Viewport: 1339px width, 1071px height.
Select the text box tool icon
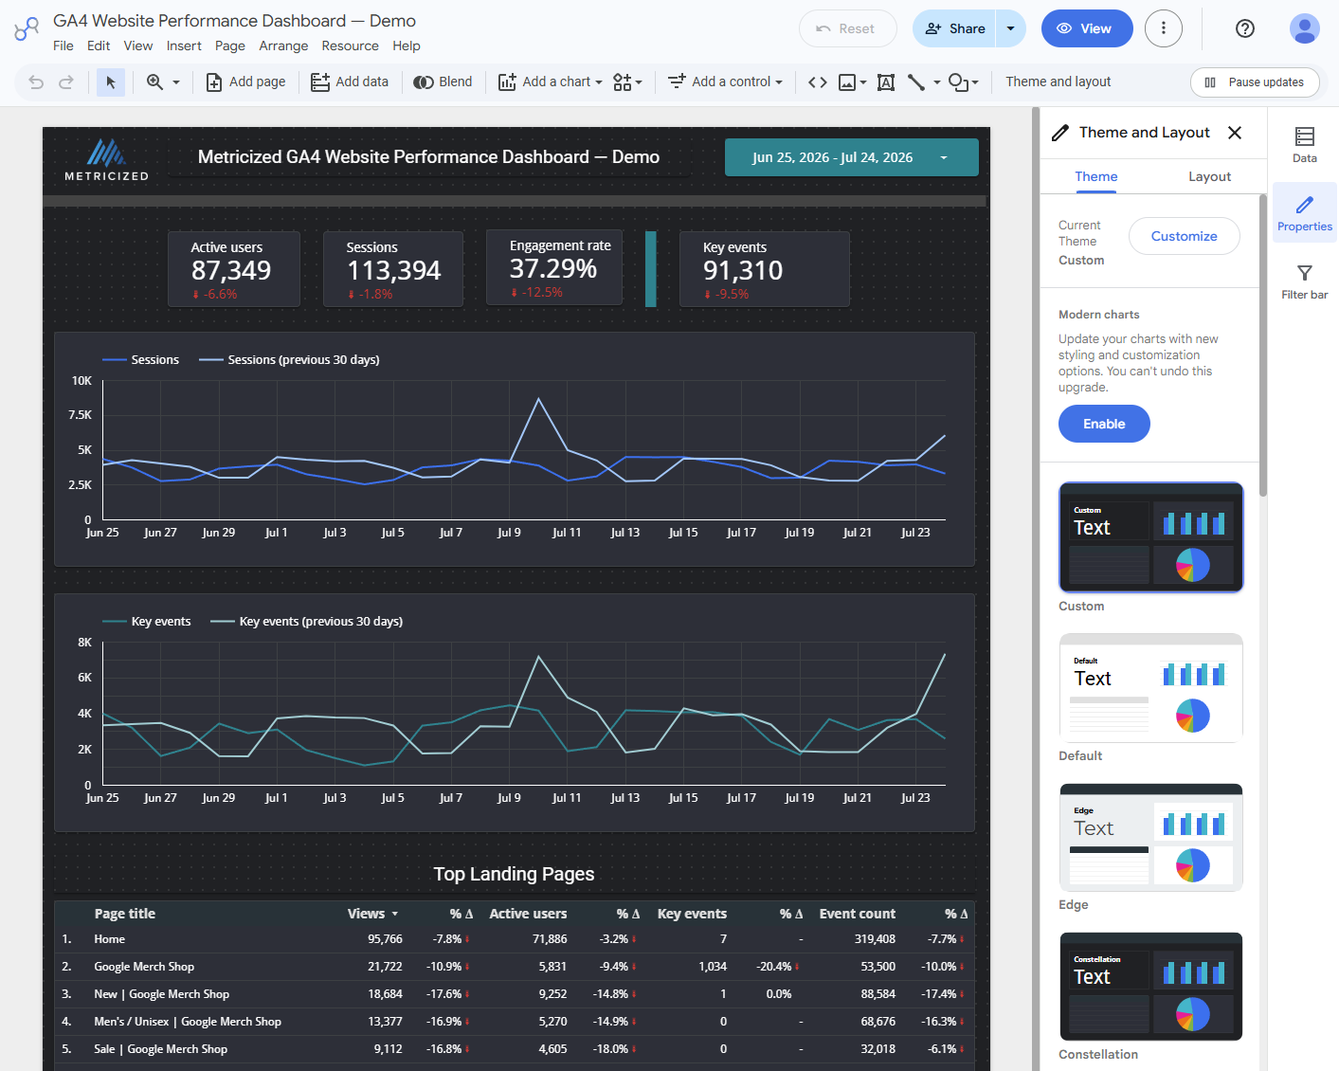[886, 82]
